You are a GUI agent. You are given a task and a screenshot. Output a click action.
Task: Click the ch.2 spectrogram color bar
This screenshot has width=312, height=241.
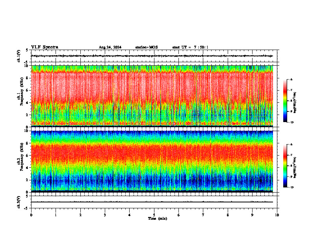[285, 166]
